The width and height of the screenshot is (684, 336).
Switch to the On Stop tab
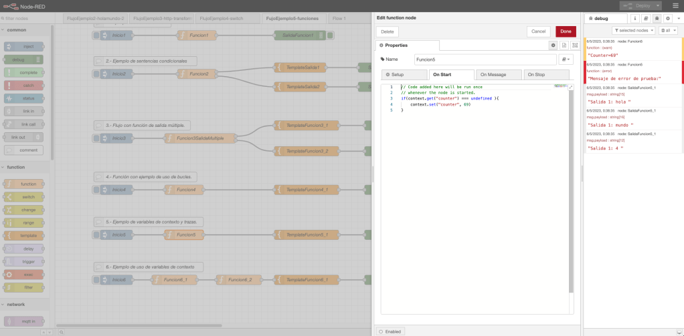[x=547, y=75]
